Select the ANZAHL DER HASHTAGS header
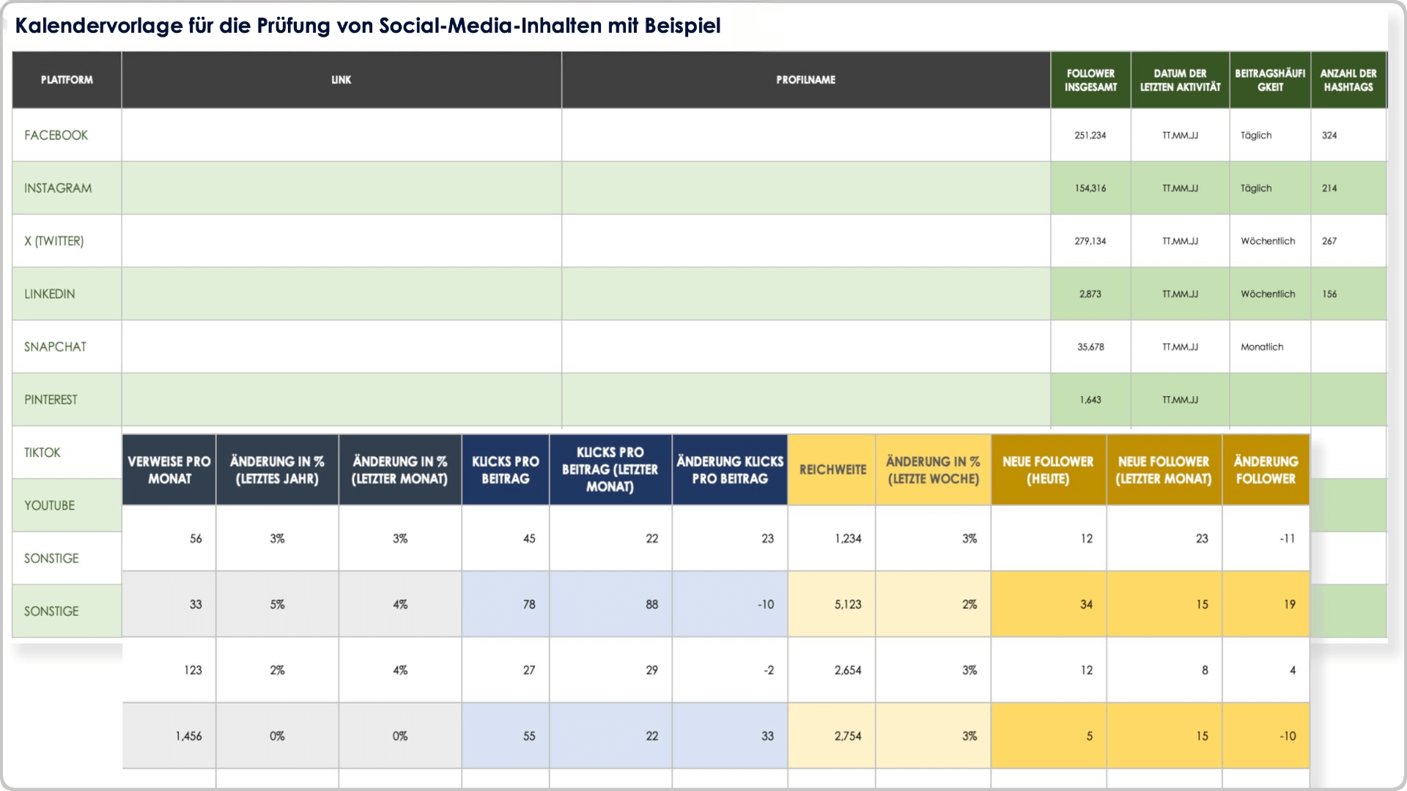This screenshot has width=1407, height=791. (x=1348, y=80)
